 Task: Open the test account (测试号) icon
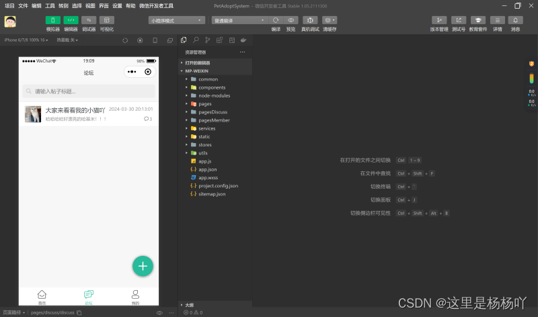[459, 20]
